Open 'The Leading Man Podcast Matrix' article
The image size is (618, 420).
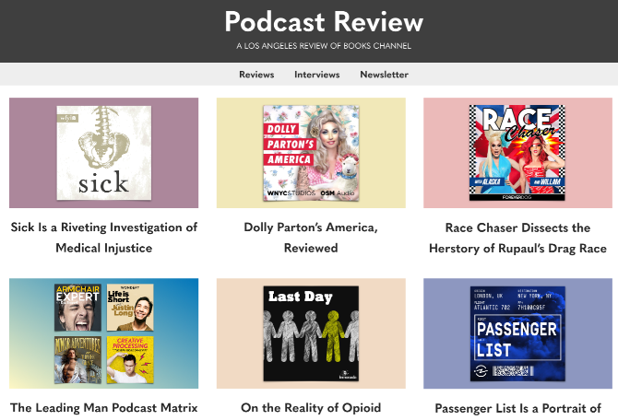click(103, 407)
